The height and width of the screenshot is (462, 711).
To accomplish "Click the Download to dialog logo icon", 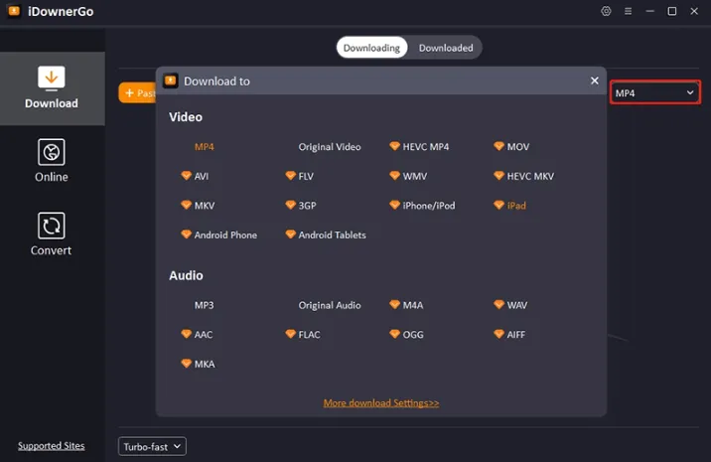I will [x=171, y=80].
